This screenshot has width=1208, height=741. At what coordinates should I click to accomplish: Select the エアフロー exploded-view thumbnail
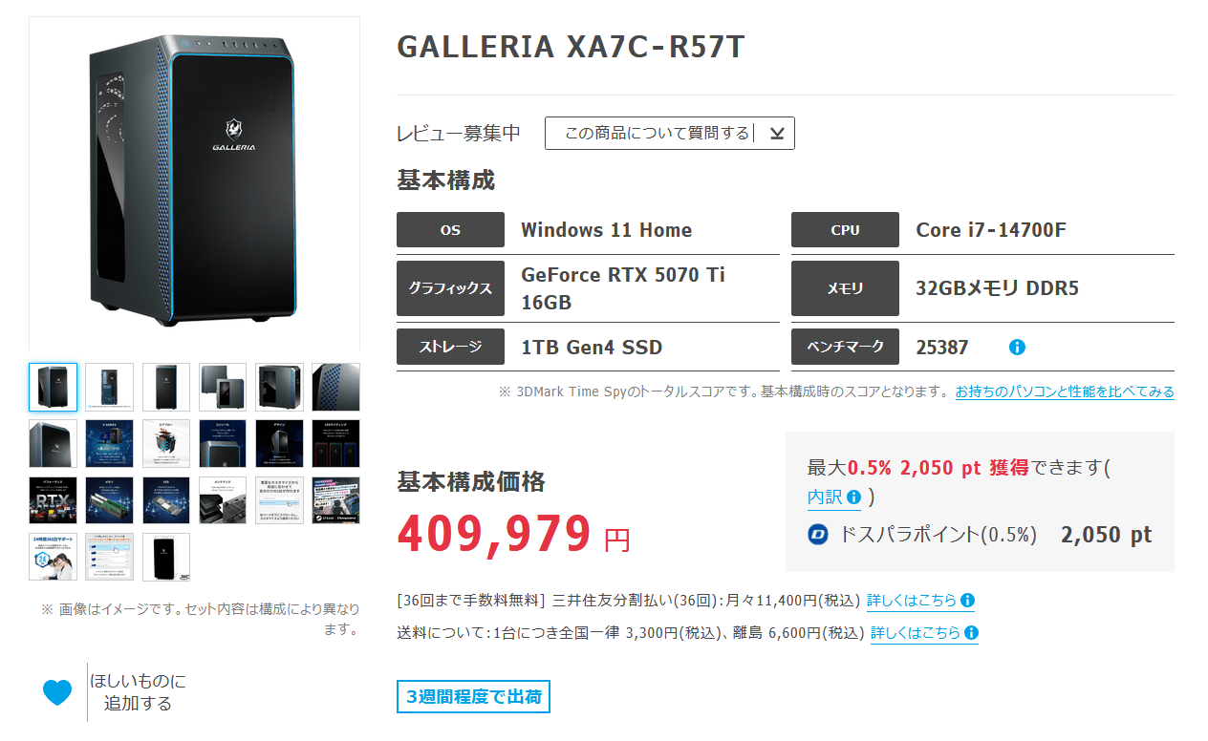click(166, 443)
